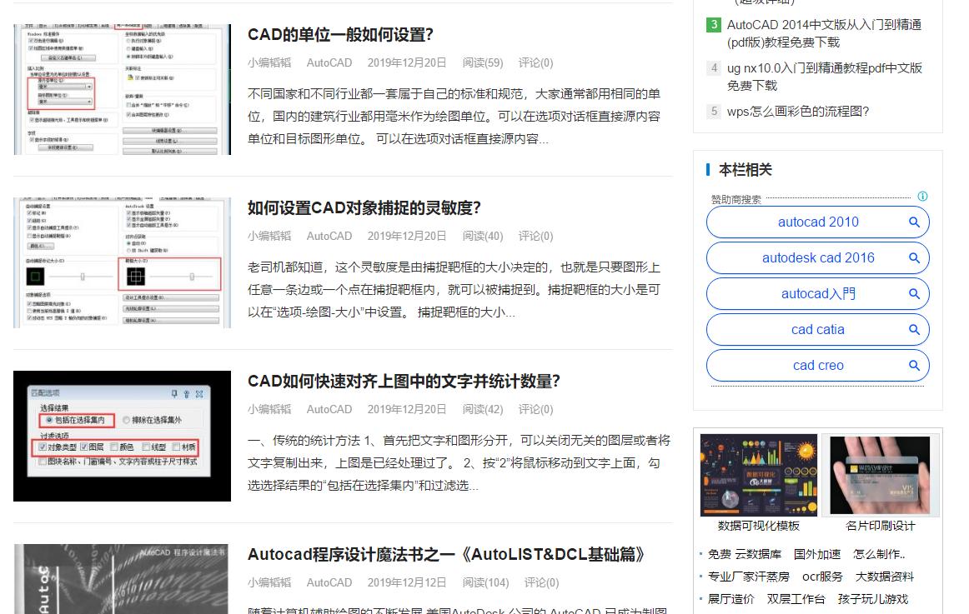Click search icon next to cad creo
This screenshot has height=614, width=969.
tap(915, 365)
